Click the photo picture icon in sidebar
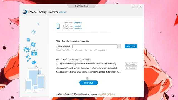 pos(27,49)
